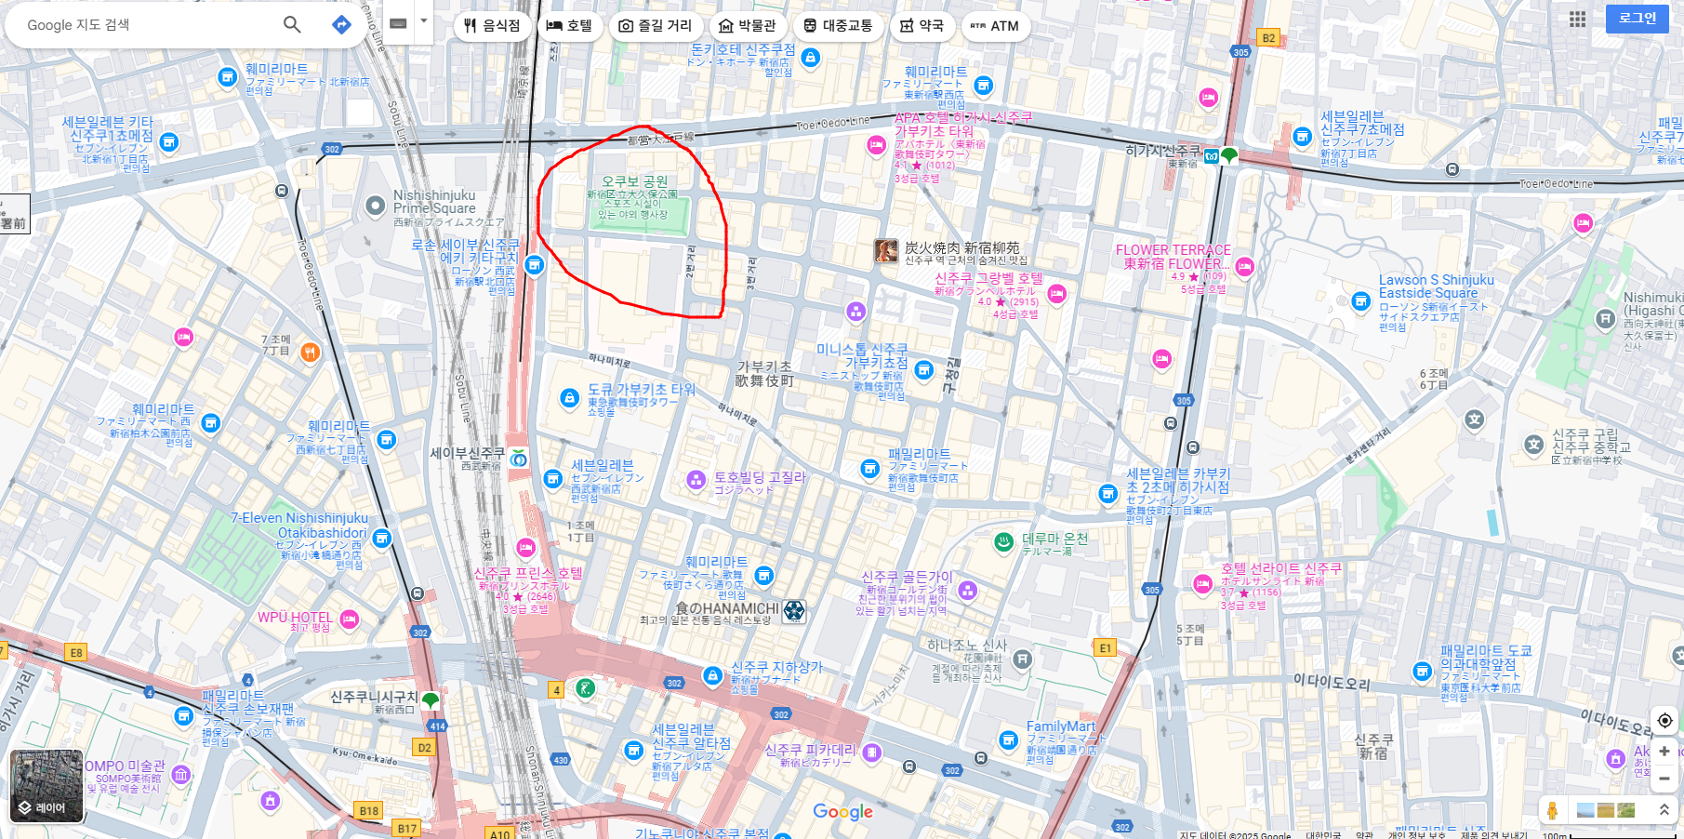Expand the input tools dropdown arrow
The width and height of the screenshot is (1684, 839).
coord(424,20)
